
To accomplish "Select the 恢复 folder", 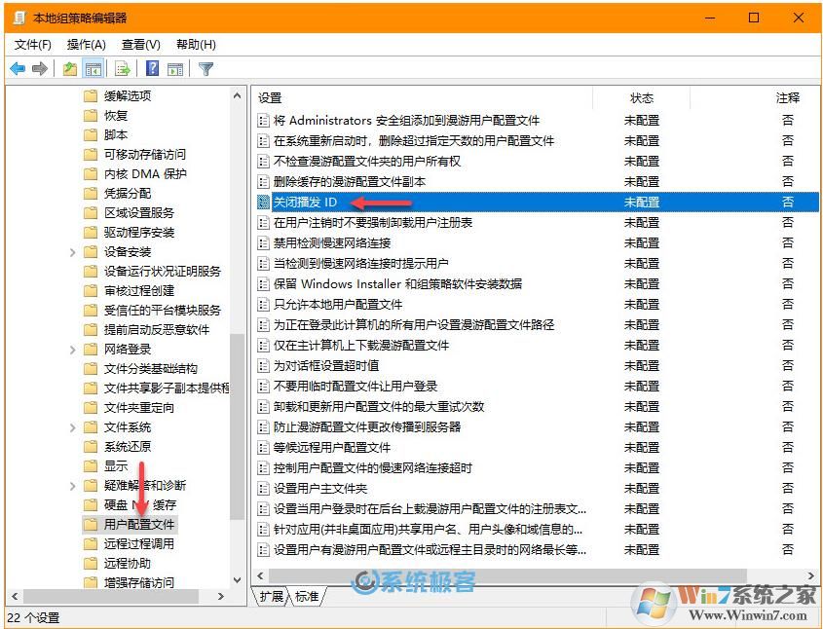I will [116, 116].
